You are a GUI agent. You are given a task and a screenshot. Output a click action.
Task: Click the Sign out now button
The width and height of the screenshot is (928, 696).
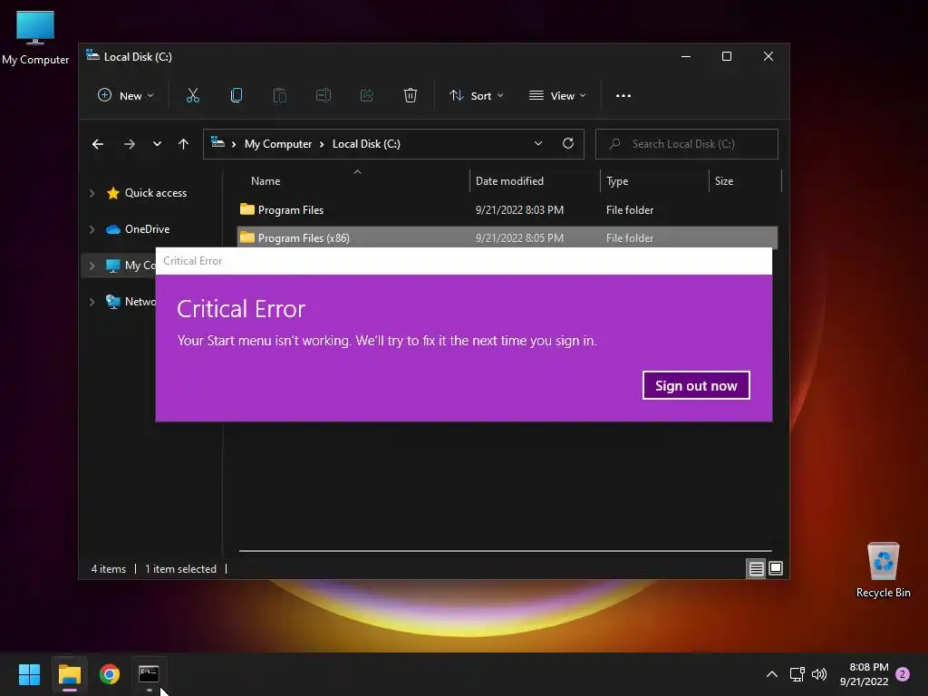[696, 385]
